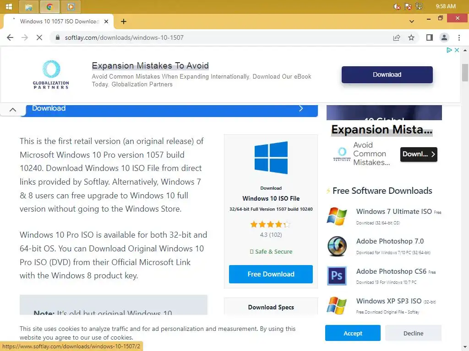Click the dark blue Download ad button
The width and height of the screenshot is (469, 351).
pyautogui.click(x=387, y=74)
